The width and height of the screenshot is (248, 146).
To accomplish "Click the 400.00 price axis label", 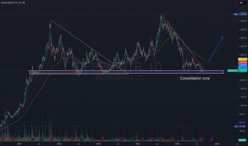I will [242, 131].
